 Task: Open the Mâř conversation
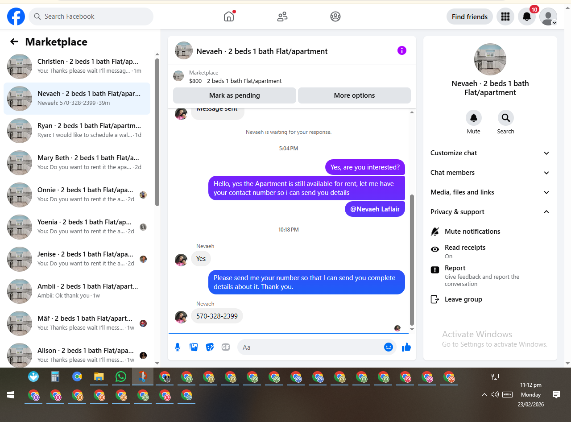pyautogui.click(x=77, y=323)
